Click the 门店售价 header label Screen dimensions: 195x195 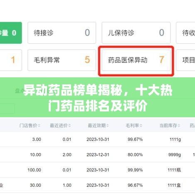(28, 126)
